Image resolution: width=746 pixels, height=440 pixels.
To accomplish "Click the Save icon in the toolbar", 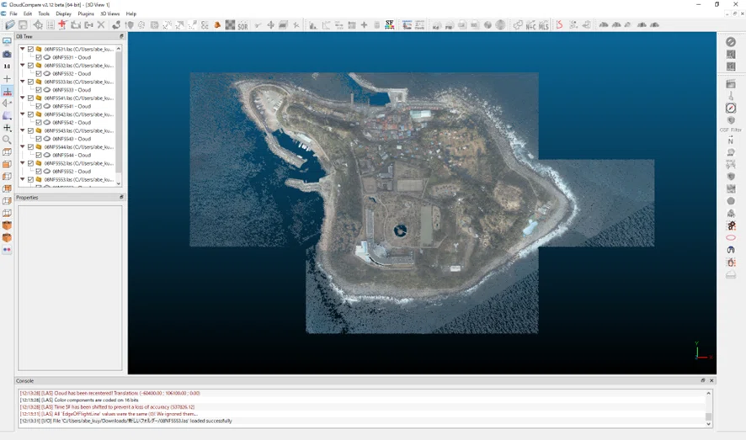I will [23, 24].
